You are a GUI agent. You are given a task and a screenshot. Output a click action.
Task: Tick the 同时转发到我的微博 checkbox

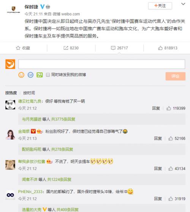click(x=48, y=75)
